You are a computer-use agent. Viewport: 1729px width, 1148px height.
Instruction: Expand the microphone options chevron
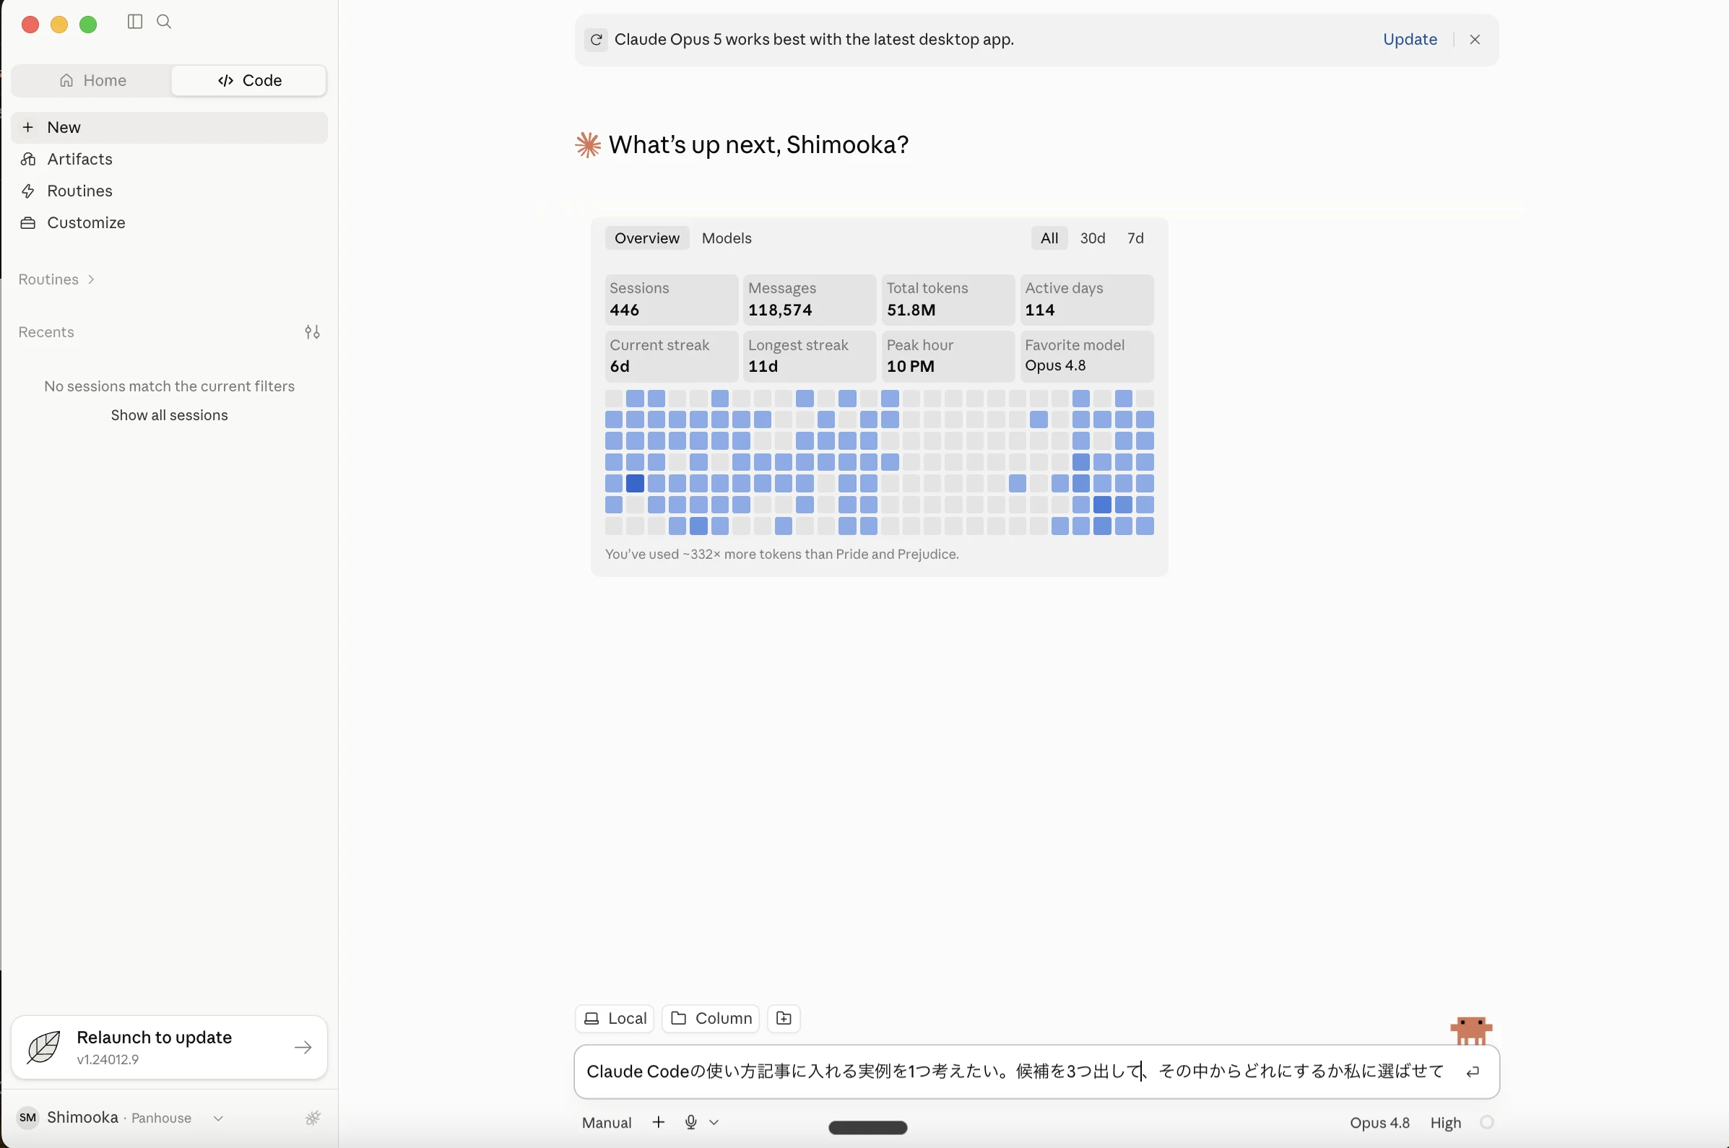[714, 1123]
